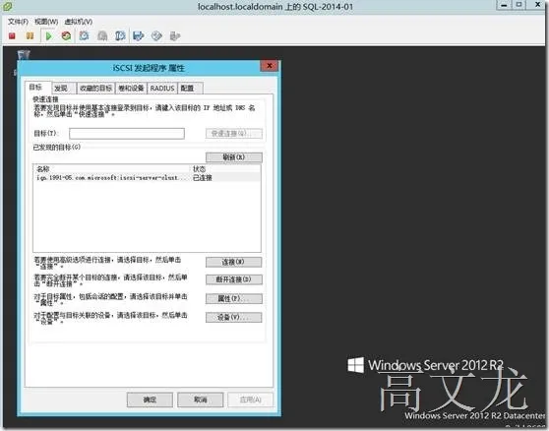Click the floppy connect device icon

tap(139, 35)
